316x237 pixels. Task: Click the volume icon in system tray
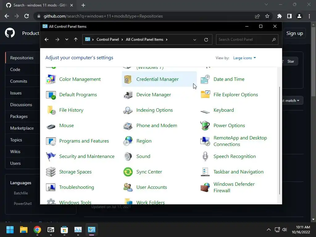(284, 230)
